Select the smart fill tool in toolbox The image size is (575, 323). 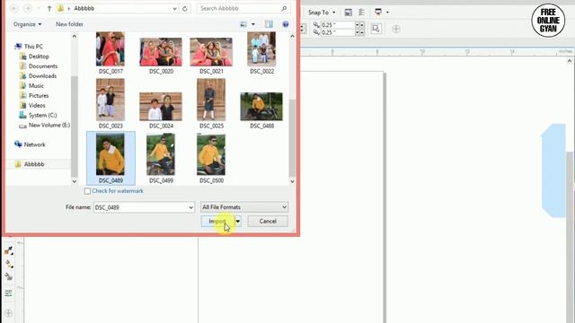tap(9, 276)
